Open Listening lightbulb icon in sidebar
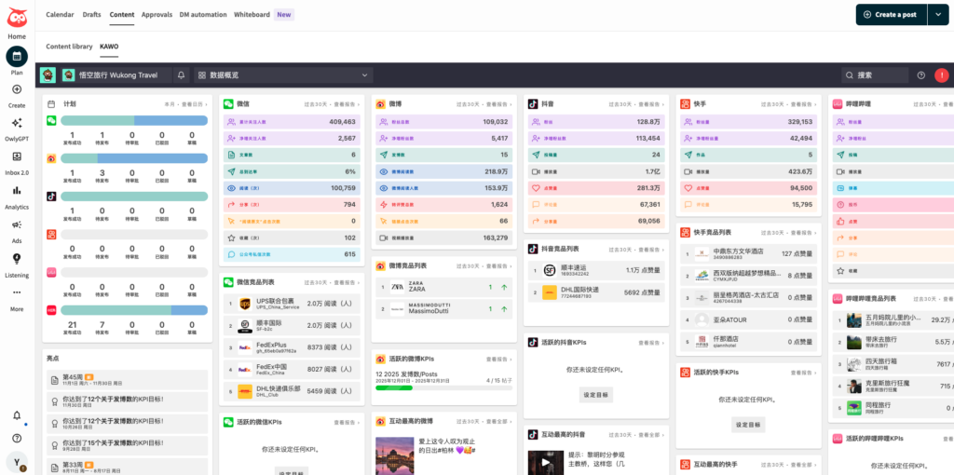954x475 pixels. click(17, 259)
